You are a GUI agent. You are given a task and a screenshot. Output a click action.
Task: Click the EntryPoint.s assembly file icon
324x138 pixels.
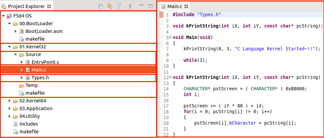click(x=28, y=62)
